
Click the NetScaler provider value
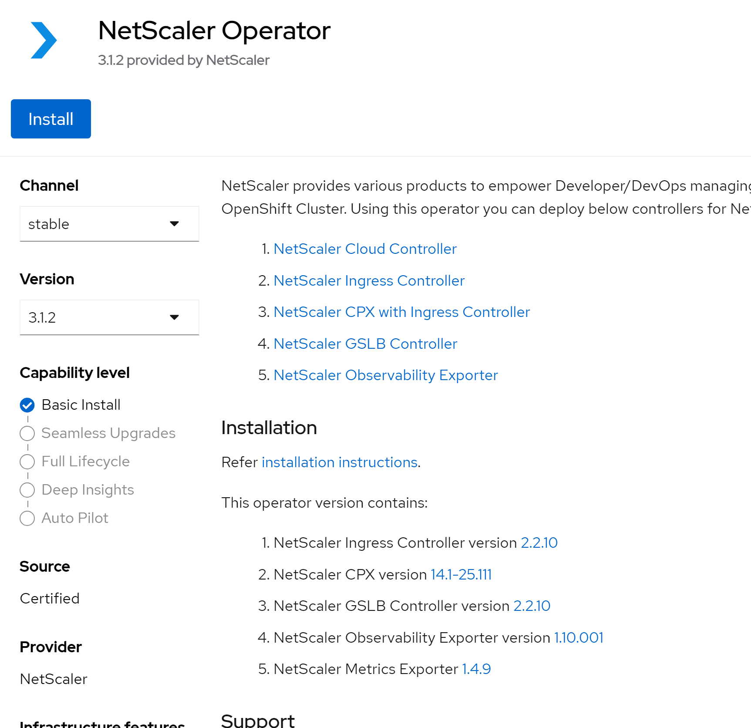point(54,679)
